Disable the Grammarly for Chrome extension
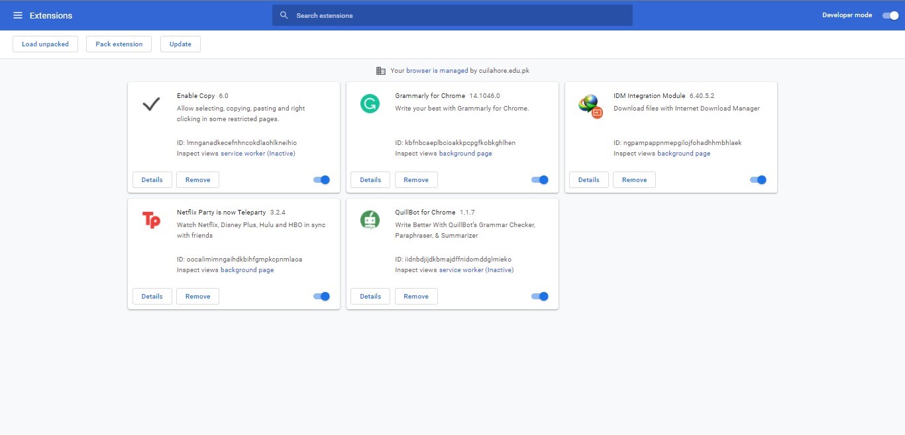This screenshot has height=435, width=905. click(540, 179)
